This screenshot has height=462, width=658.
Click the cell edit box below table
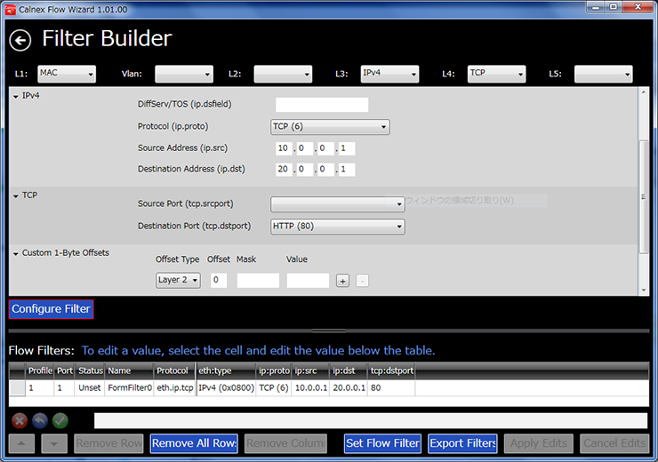click(371, 420)
